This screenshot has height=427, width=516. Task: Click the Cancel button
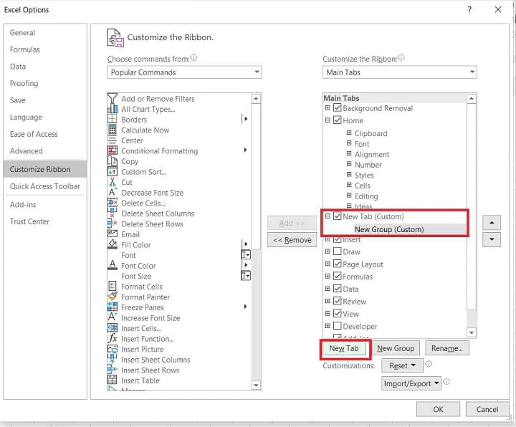point(487,409)
